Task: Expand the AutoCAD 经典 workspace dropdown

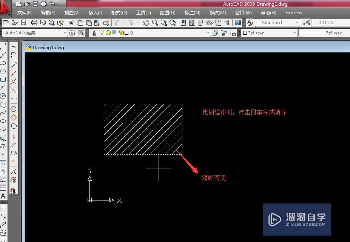Action: pyautogui.click(x=65, y=33)
